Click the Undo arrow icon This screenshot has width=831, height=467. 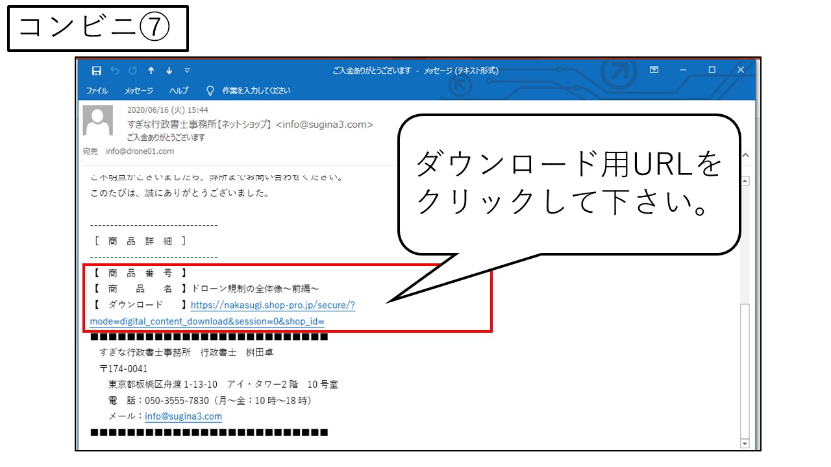point(115,70)
